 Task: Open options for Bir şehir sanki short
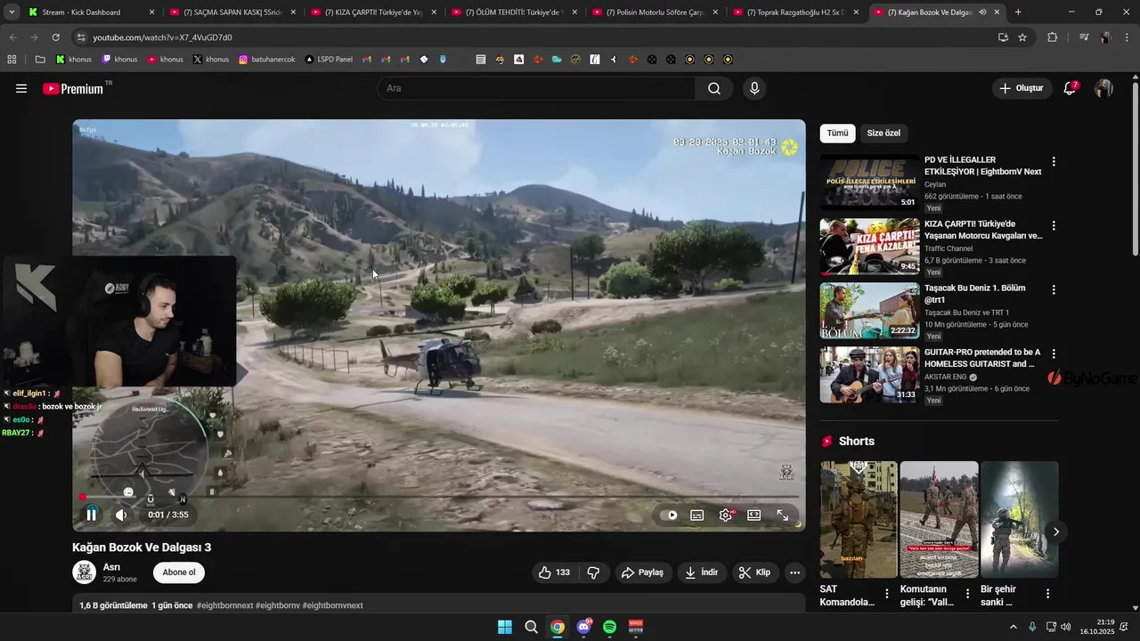1047,594
